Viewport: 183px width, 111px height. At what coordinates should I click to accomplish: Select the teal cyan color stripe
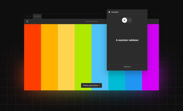(117, 80)
